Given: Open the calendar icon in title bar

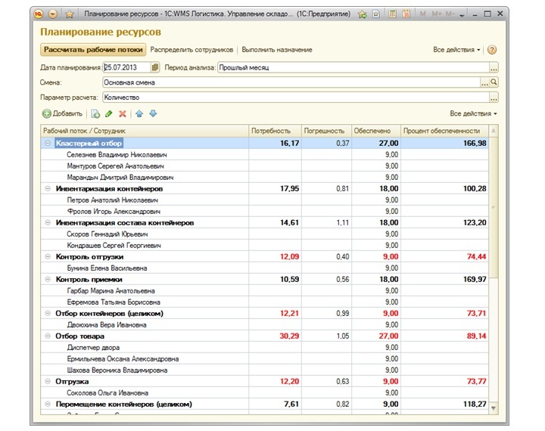Looking at the screenshot, I should [x=406, y=14].
